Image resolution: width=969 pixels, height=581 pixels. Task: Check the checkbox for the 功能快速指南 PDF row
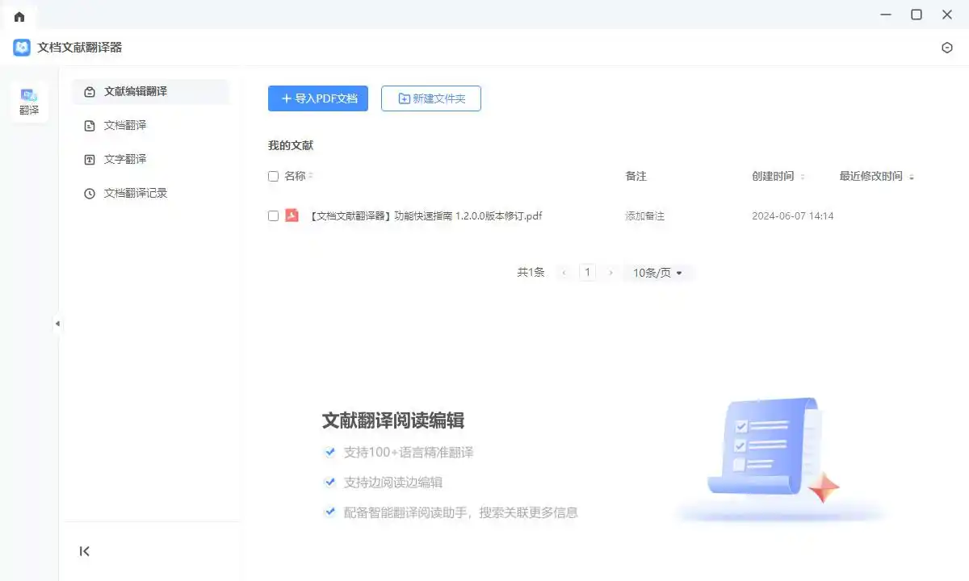coord(273,215)
